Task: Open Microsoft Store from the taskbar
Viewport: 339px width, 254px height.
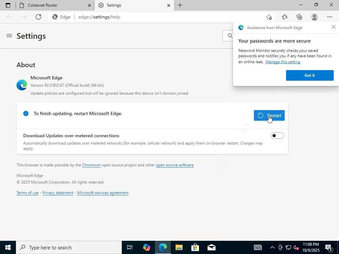Action: coord(195,247)
